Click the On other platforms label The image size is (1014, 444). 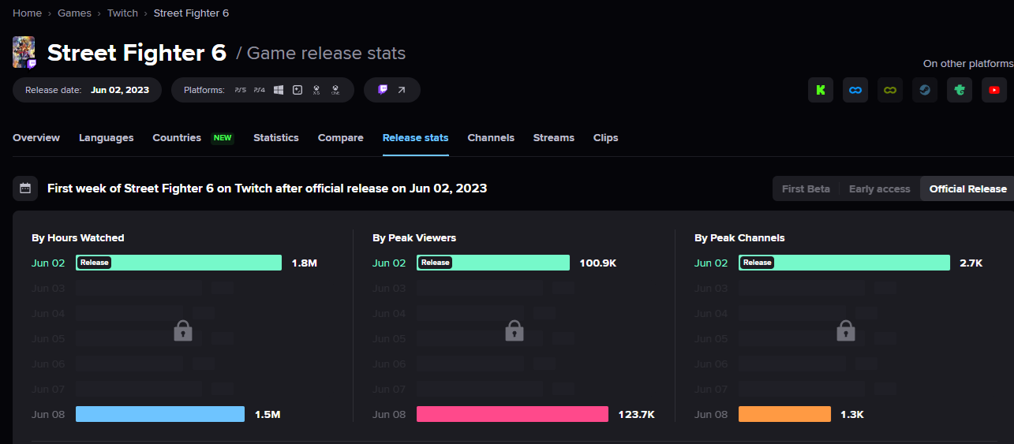(x=968, y=63)
